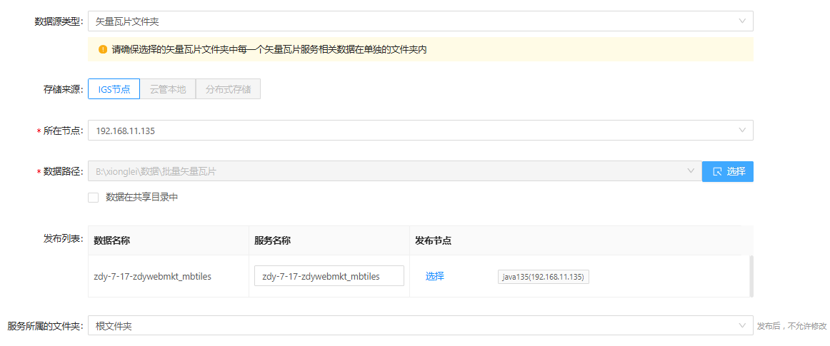Click the 发布后，不允许修改 hint text
830x346 pixels.
coord(792,326)
